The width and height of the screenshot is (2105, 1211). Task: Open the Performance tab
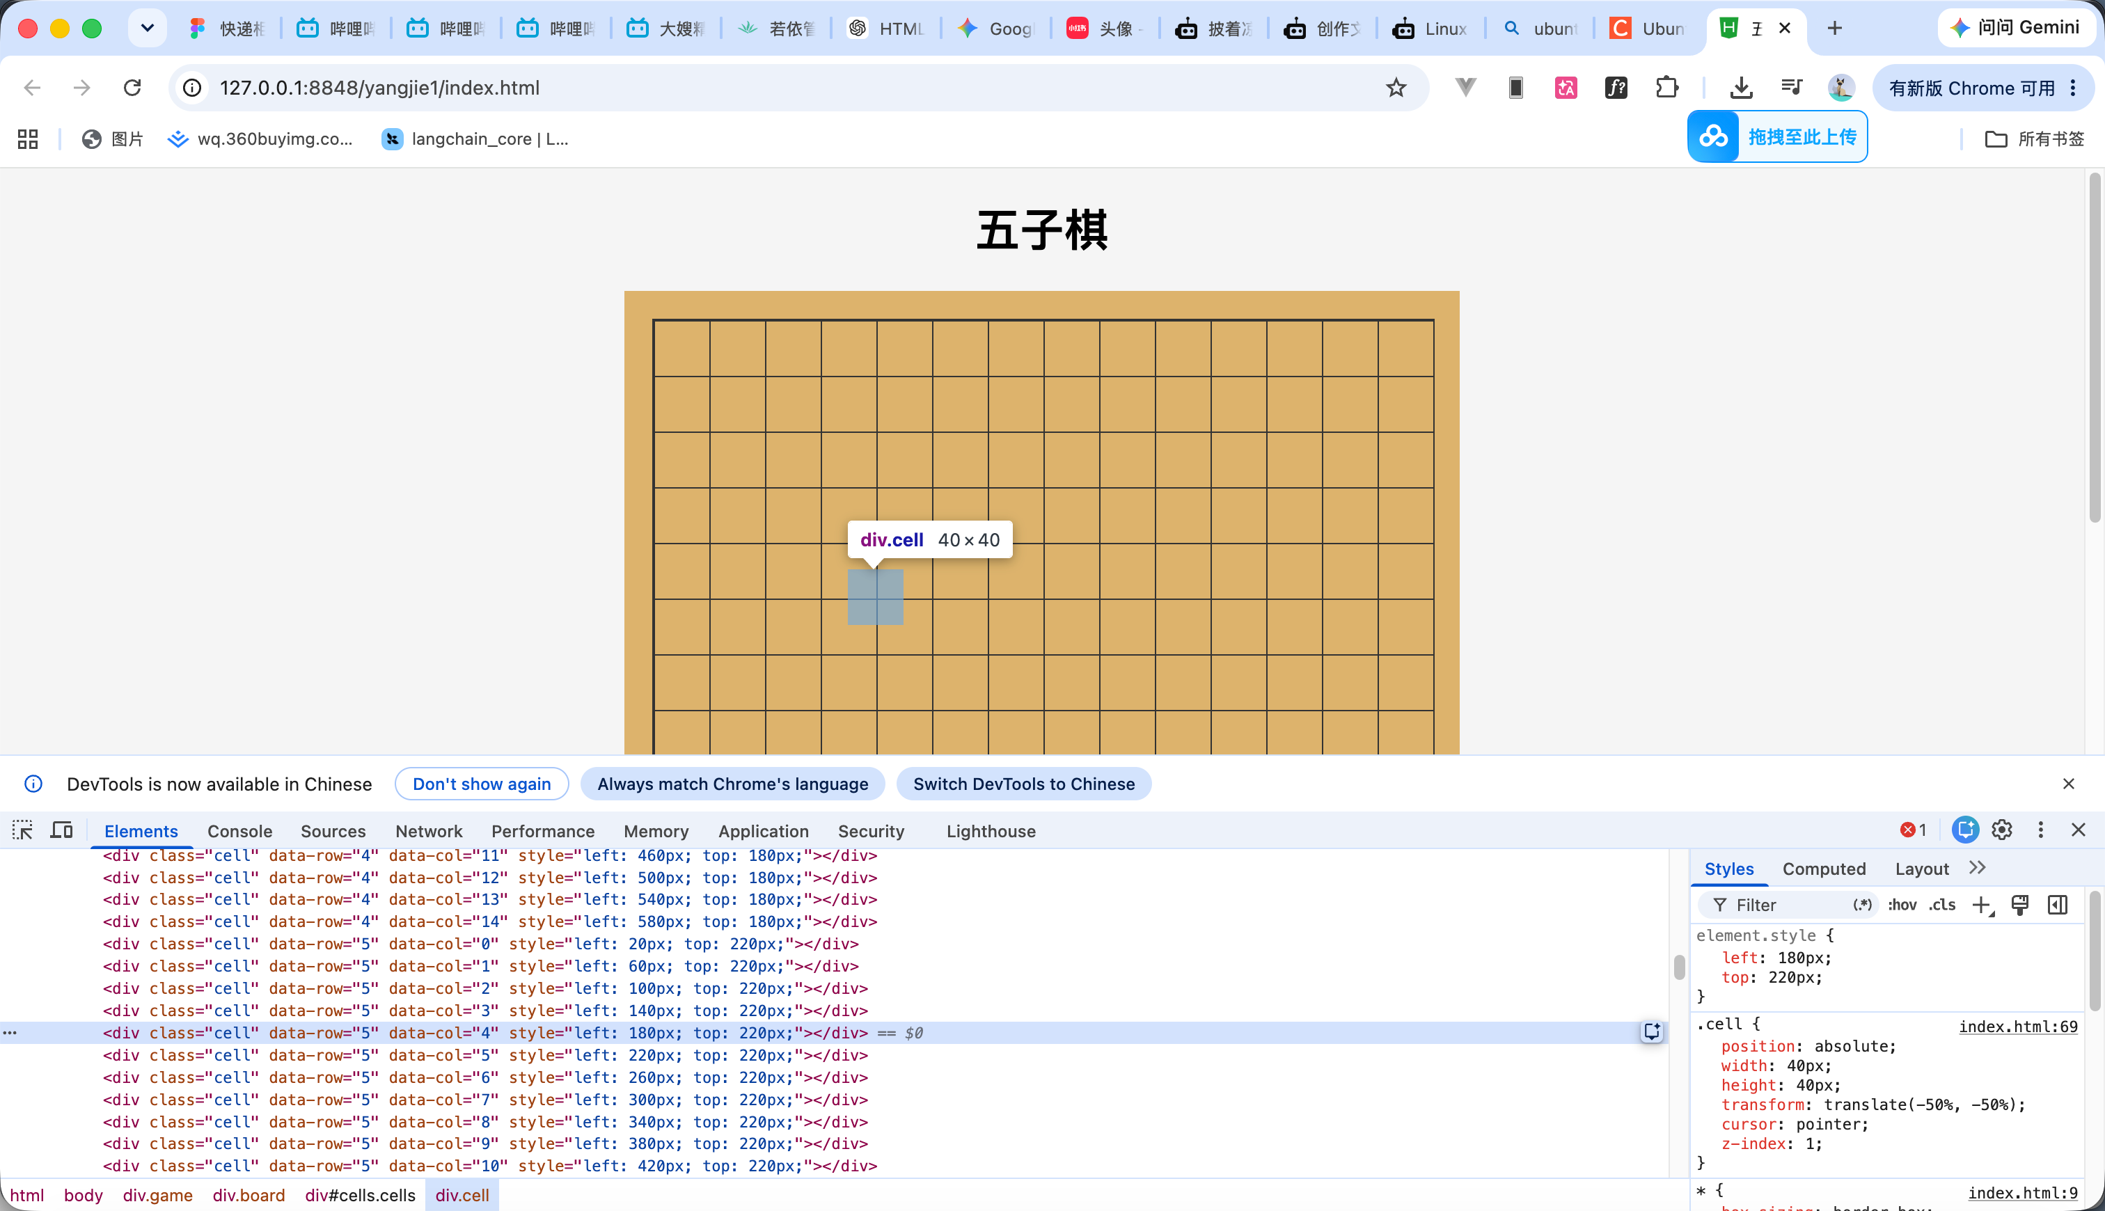pos(542,831)
